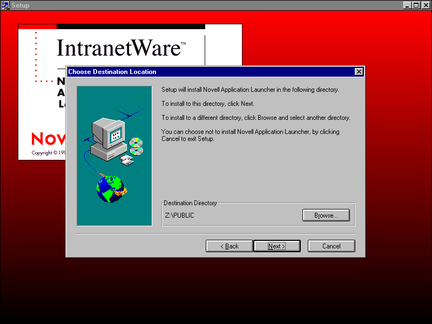Screen dimensions: 432x324
Task: Click the 'Cancel to exit Setup.' text line
Action: click(188, 139)
